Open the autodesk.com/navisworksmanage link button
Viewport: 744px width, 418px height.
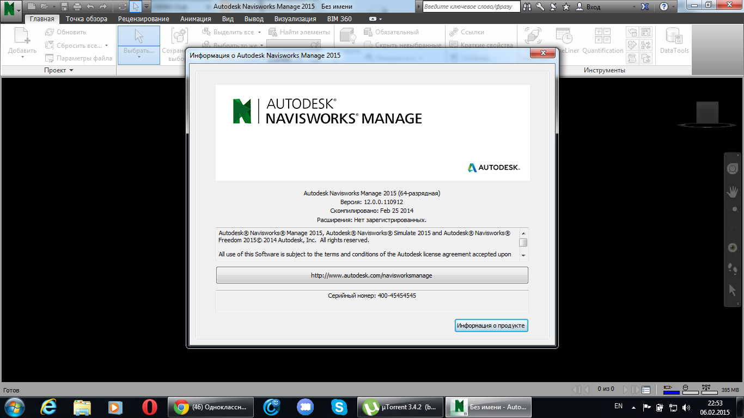coord(372,275)
